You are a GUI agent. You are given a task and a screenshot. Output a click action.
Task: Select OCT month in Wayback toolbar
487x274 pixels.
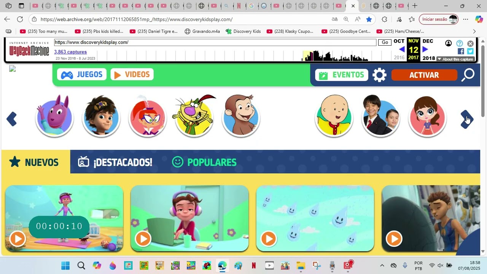[399, 41]
